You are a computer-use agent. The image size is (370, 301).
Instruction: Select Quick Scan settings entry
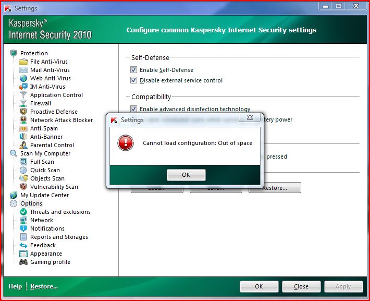click(x=45, y=170)
